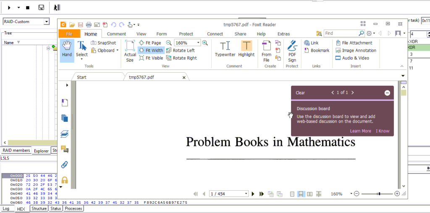Open the File menu tab
The height and width of the screenshot is (213, 430).
point(69,34)
